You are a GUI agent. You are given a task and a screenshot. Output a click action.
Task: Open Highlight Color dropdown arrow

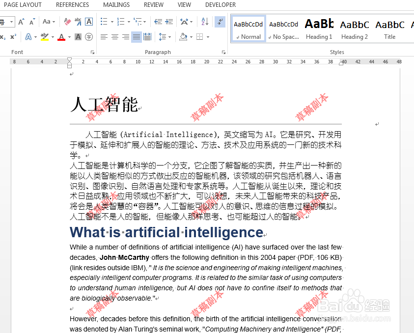[53, 37]
